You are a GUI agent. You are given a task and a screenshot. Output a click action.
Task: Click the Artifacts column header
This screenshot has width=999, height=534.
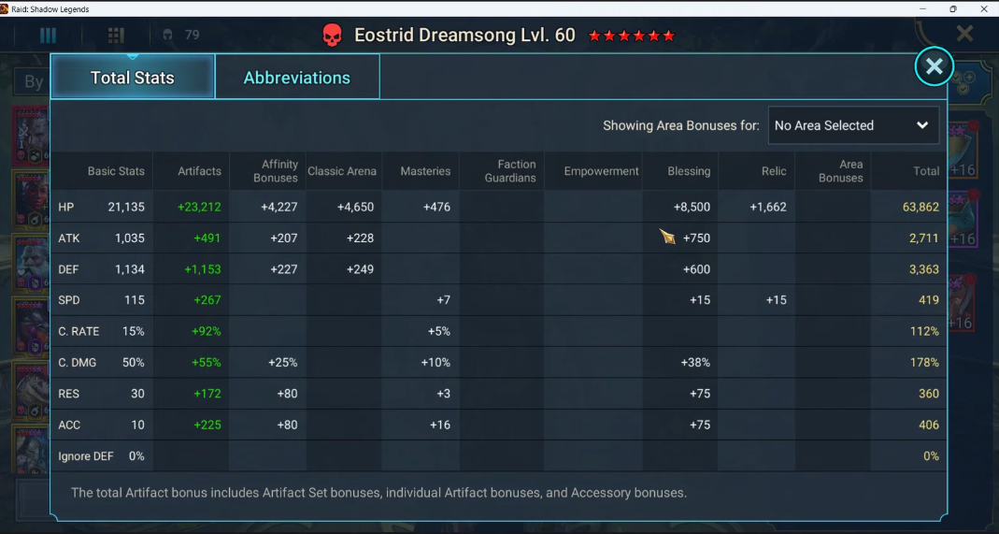pyautogui.click(x=199, y=171)
